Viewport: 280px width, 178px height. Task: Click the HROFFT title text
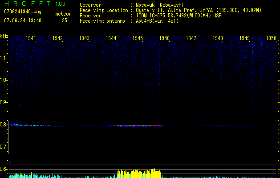[28, 4]
